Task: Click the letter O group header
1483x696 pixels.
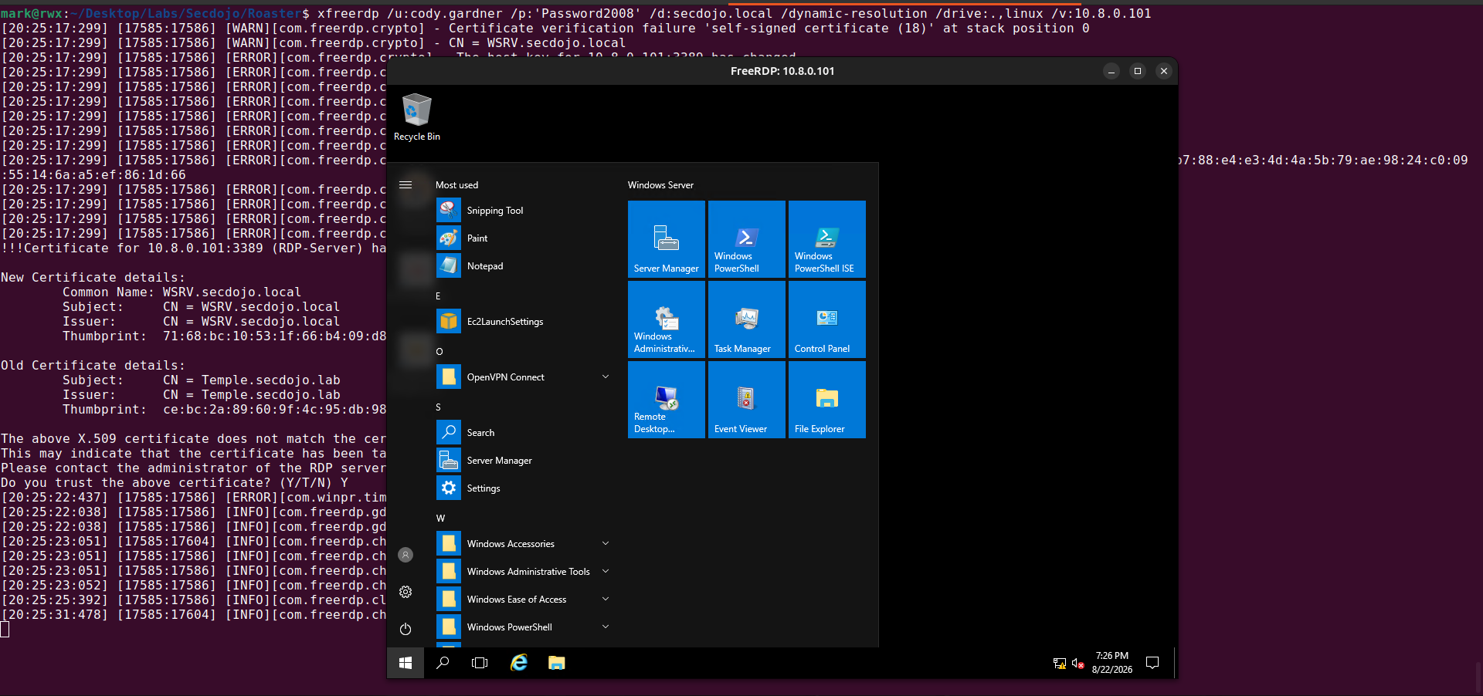Action: click(439, 352)
